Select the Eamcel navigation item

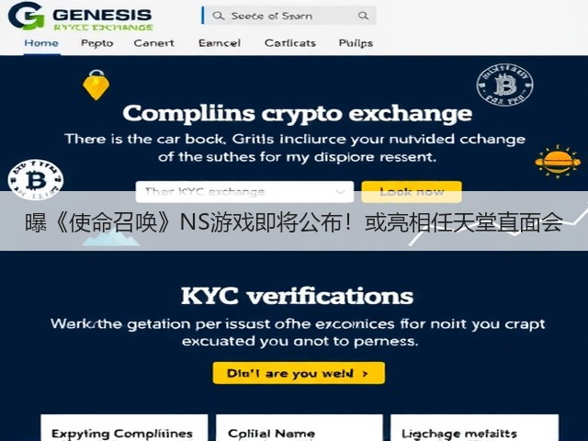220,43
